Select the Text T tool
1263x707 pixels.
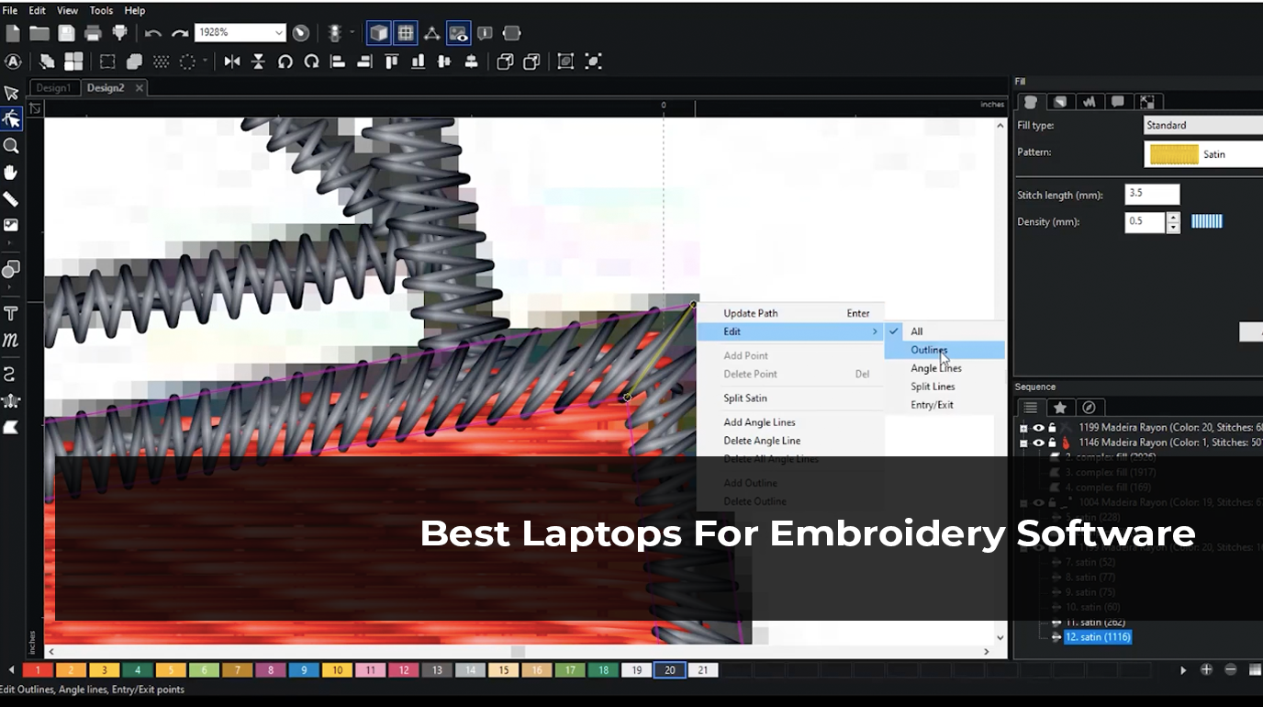[x=11, y=313]
